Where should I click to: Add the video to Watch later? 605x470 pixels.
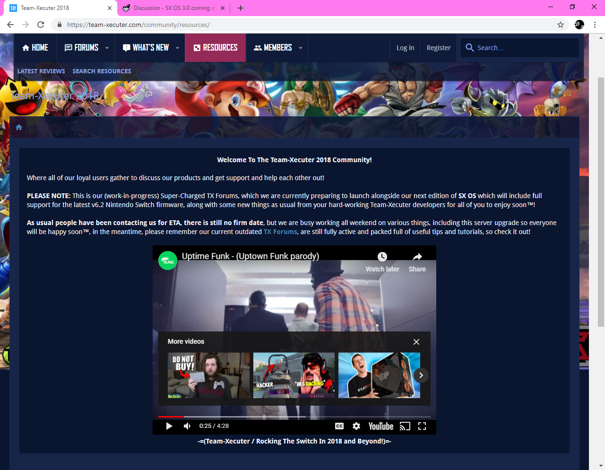pyautogui.click(x=382, y=262)
